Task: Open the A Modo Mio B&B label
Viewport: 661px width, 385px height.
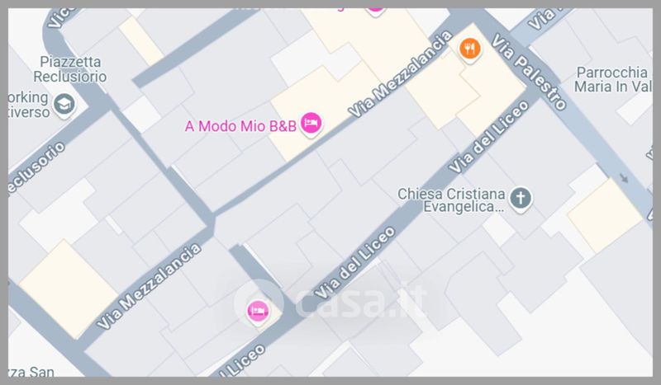Action: tap(240, 126)
